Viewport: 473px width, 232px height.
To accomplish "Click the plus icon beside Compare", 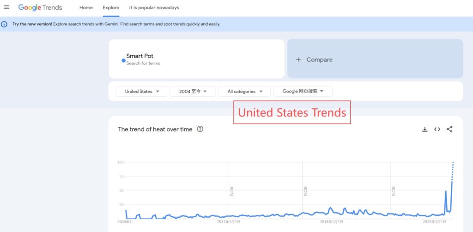I will 298,59.
